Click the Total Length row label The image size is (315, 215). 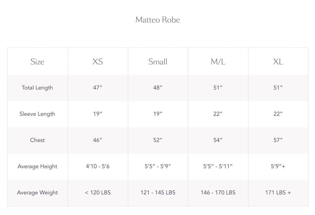click(x=37, y=88)
